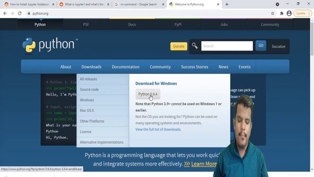
Task: Close the 'What is Jupyter' tab
Action: point(108,4)
